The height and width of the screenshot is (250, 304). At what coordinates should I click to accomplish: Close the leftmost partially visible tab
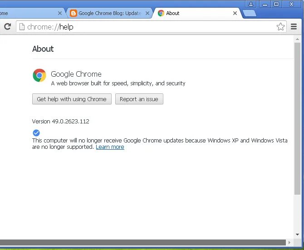60,13
